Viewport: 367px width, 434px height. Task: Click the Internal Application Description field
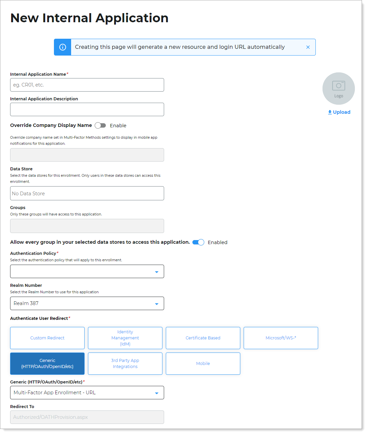[x=87, y=109]
